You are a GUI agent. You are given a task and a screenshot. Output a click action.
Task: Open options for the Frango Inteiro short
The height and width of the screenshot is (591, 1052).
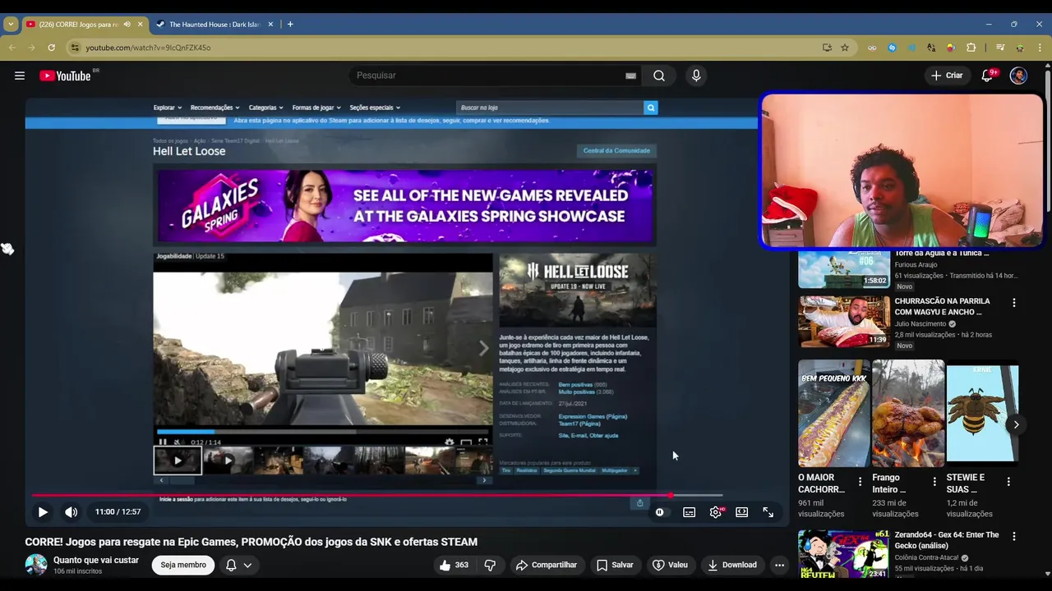click(934, 482)
